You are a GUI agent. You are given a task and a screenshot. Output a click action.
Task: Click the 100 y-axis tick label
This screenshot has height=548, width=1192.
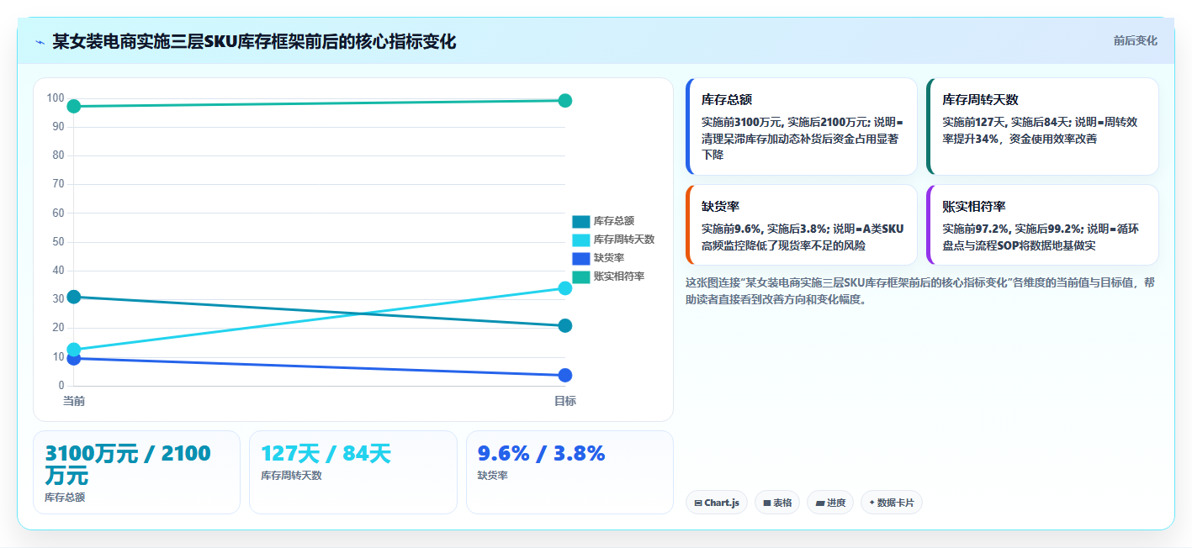(x=56, y=98)
